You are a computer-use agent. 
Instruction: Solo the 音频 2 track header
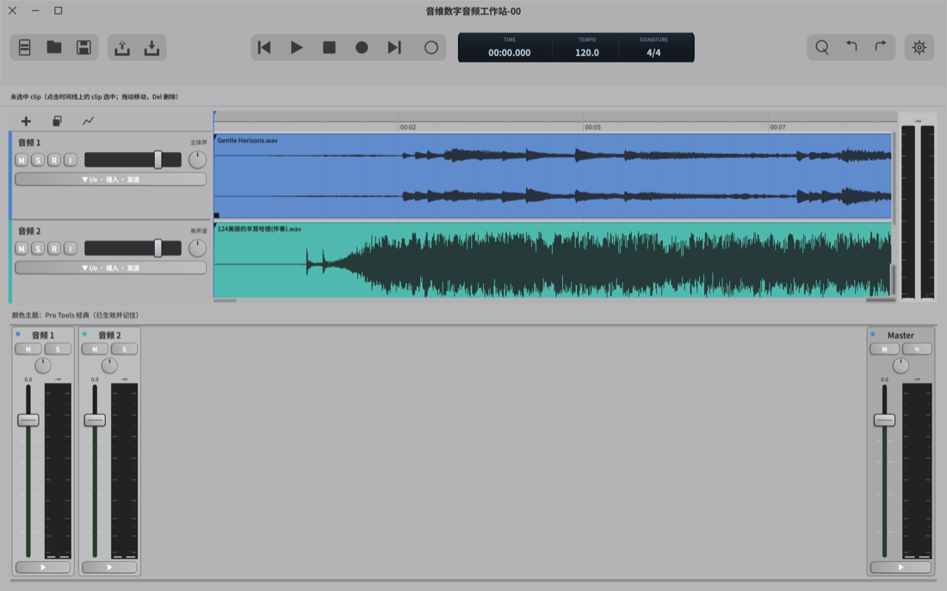(x=38, y=249)
